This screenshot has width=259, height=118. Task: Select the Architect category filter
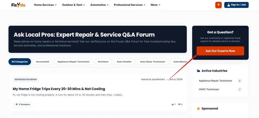pos(103,62)
